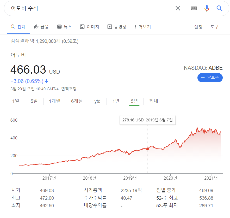Click the 600 y-axis label
This screenshot has width=230, height=218.
pos(14,120)
